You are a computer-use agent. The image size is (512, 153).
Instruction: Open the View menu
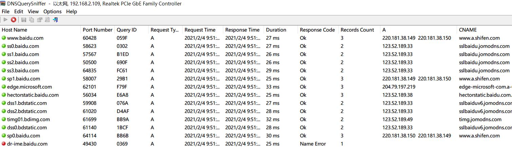(x=33, y=12)
